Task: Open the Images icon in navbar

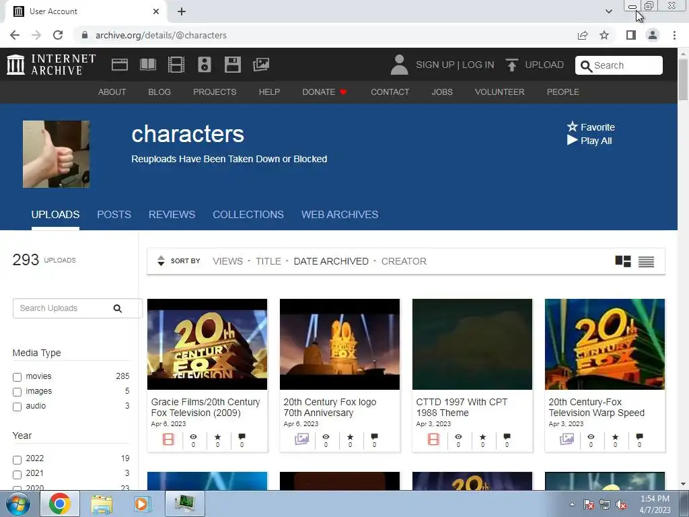Action: click(x=261, y=65)
